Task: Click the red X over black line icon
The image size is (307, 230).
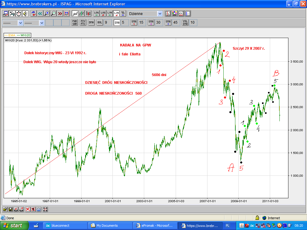Action: [33, 209]
